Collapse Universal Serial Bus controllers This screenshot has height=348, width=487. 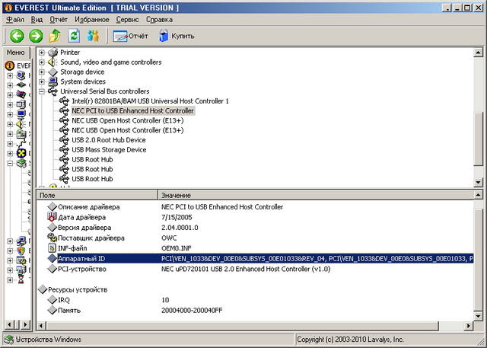click(x=42, y=91)
